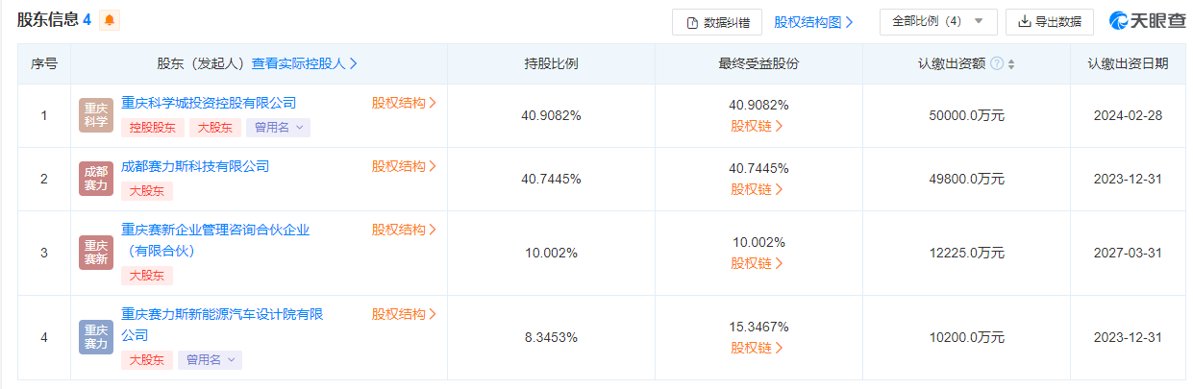The height and width of the screenshot is (389, 1193).
Task: Click the help icon beside 认缴出资额
Action: coord(997,63)
